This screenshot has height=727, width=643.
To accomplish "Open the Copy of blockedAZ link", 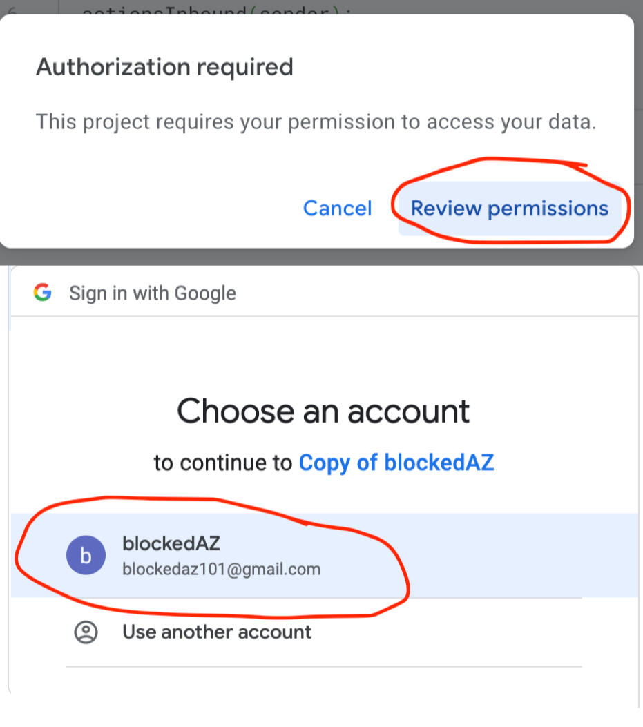I will pyautogui.click(x=396, y=463).
